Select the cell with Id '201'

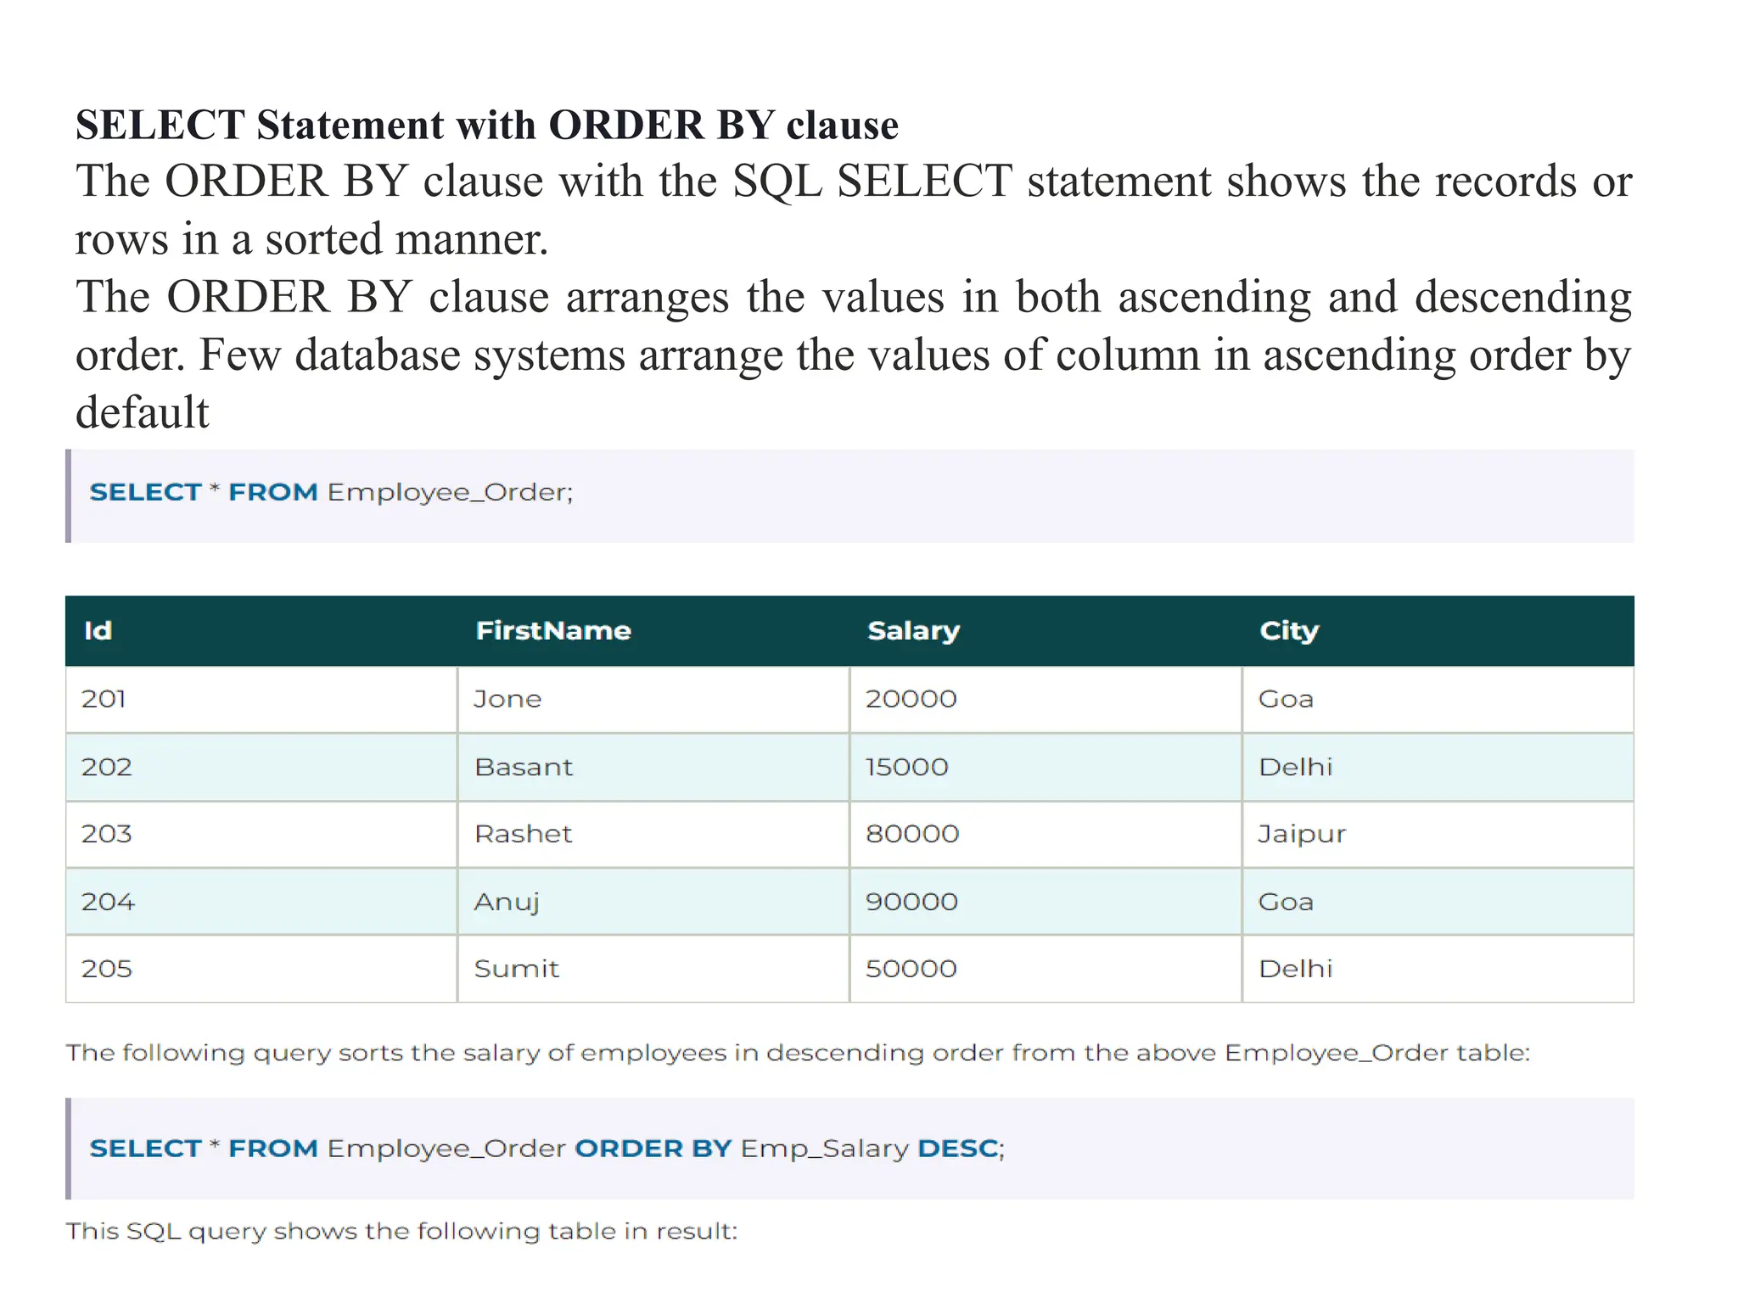click(x=261, y=699)
